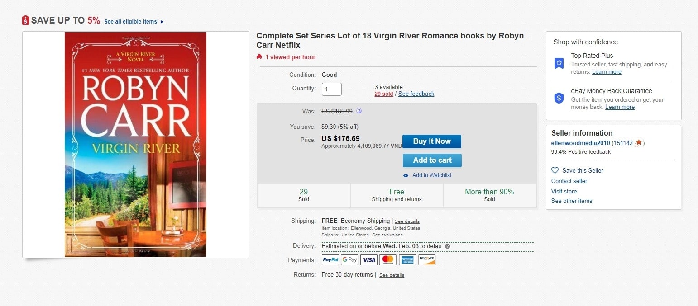Screen dimensions: 698x306
Task: Click the Buy It Now button
Action: 432,141
